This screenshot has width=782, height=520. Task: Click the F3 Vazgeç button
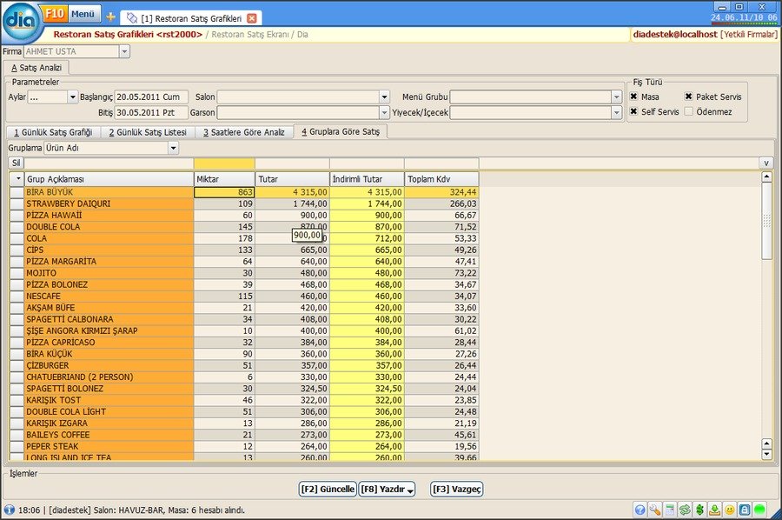click(457, 489)
